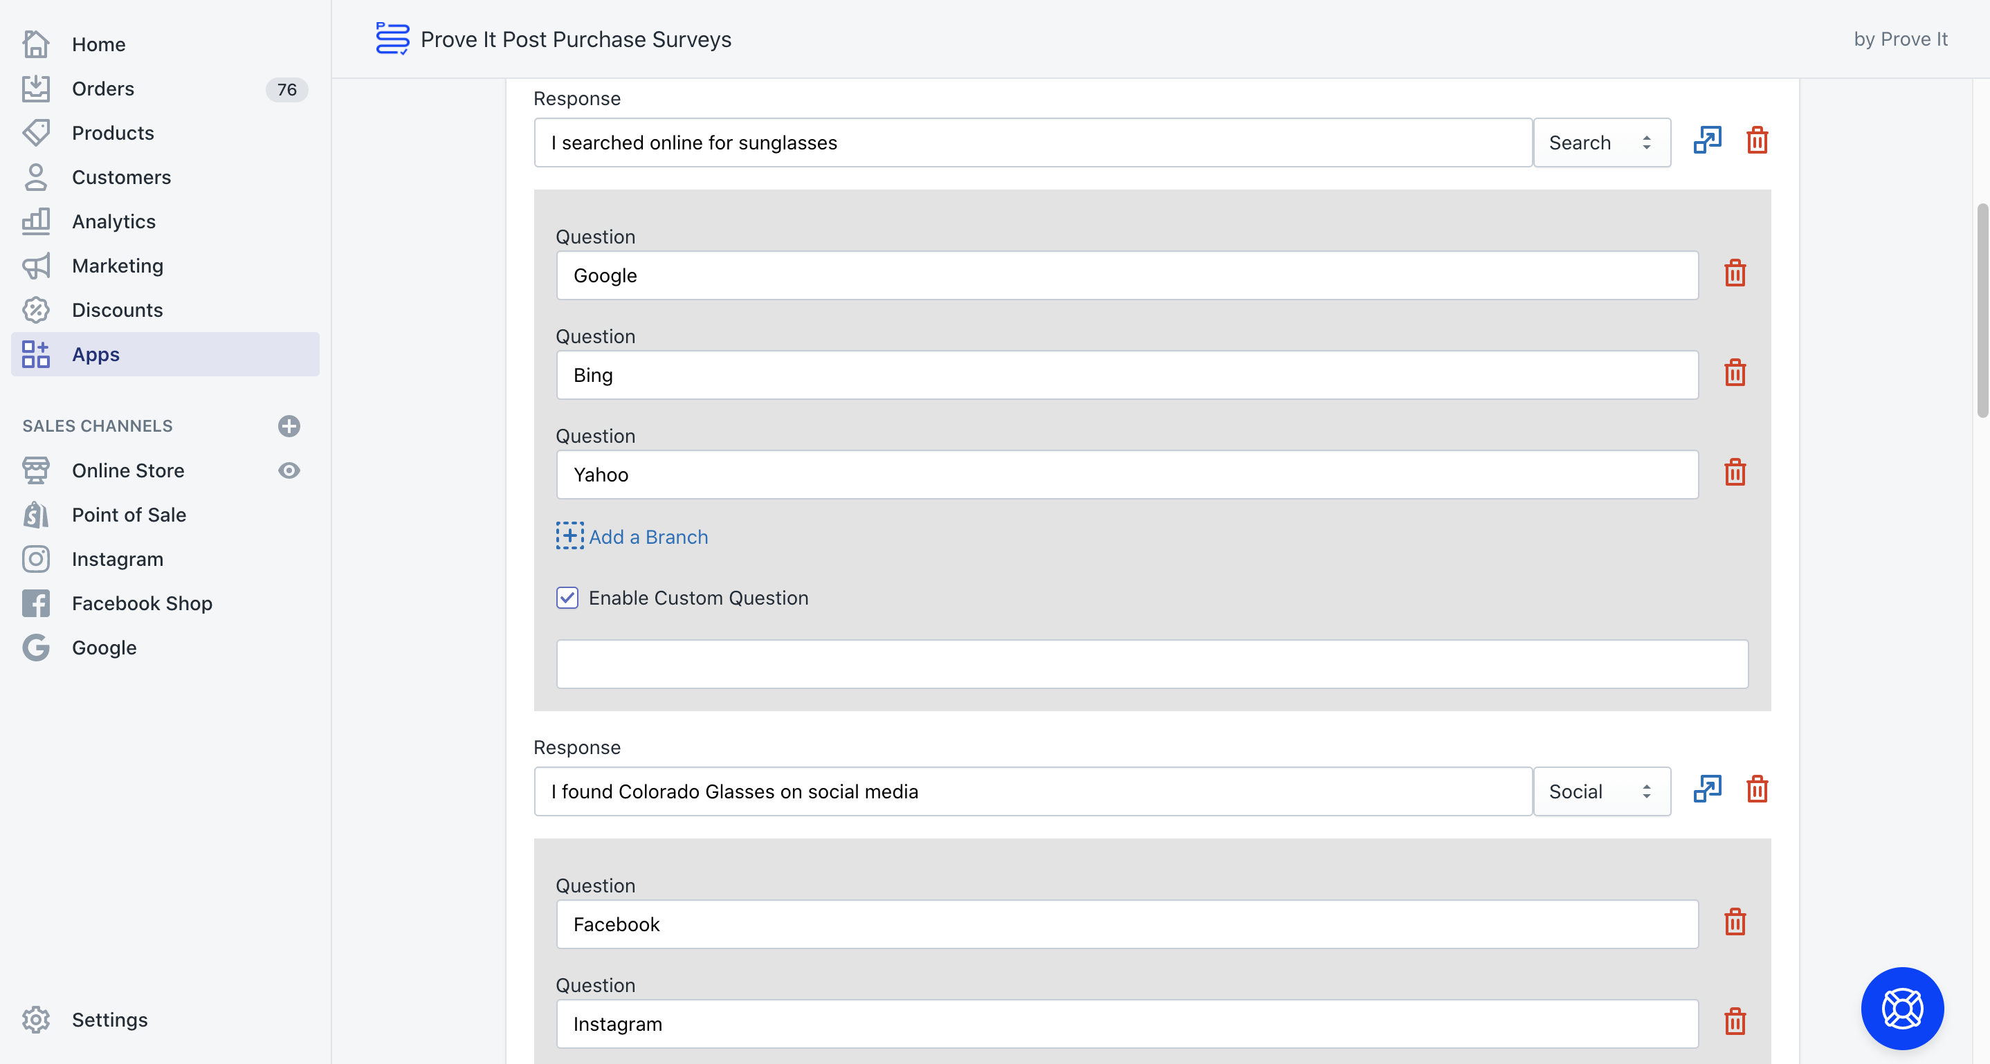Delete the social media response

coord(1757,789)
